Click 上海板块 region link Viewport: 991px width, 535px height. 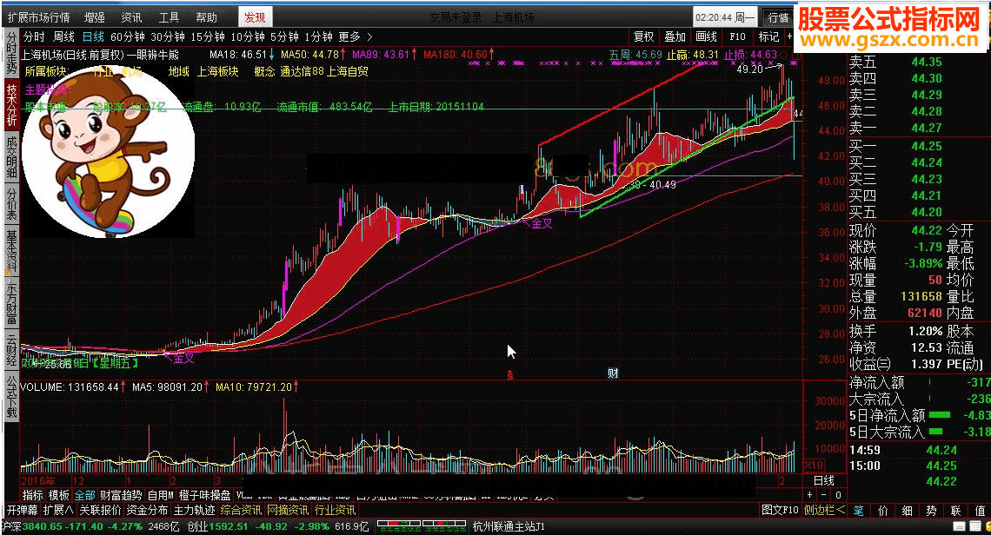click(x=218, y=71)
